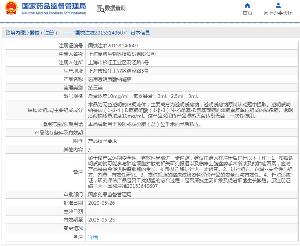Click the 注册证编号 value cell

(113, 46)
